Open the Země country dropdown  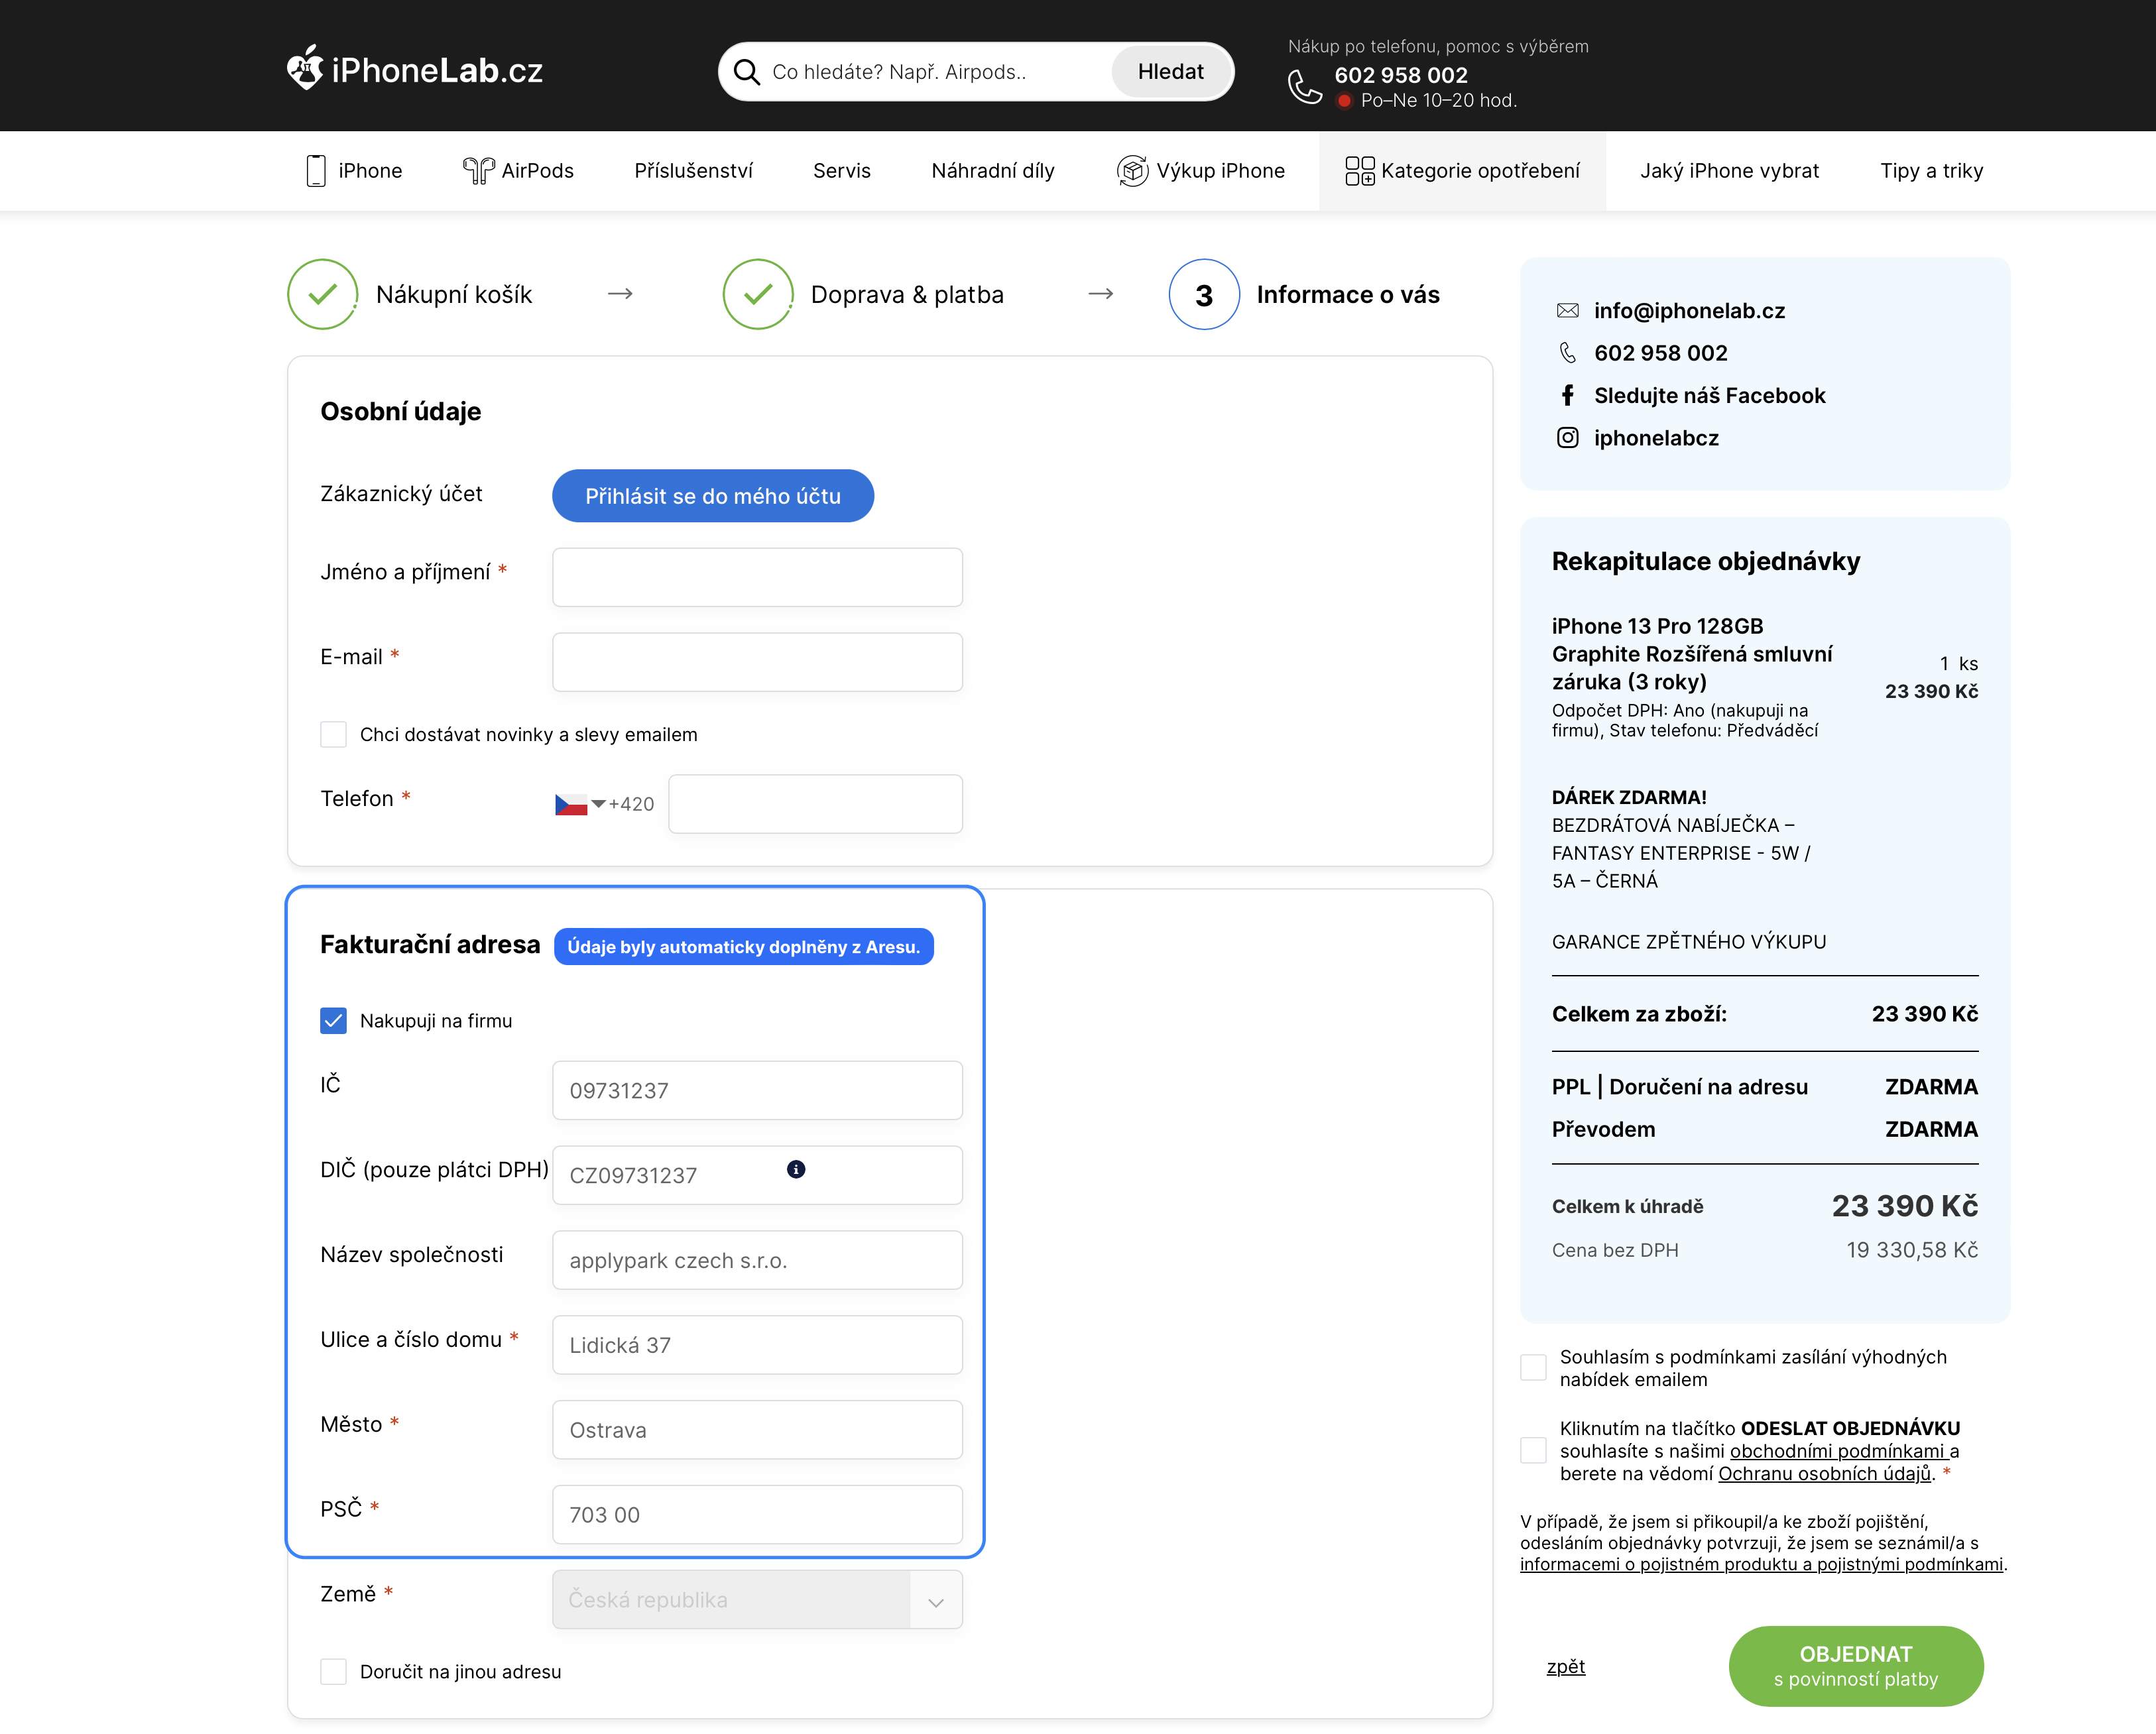757,1599
